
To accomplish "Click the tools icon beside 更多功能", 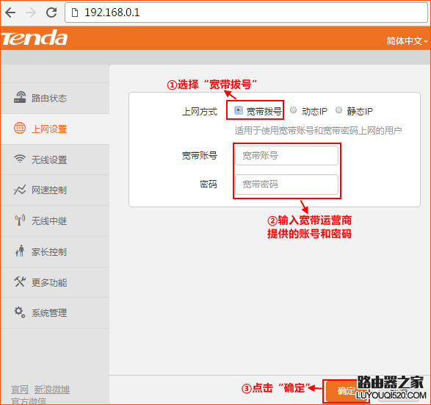I will click(20, 282).
